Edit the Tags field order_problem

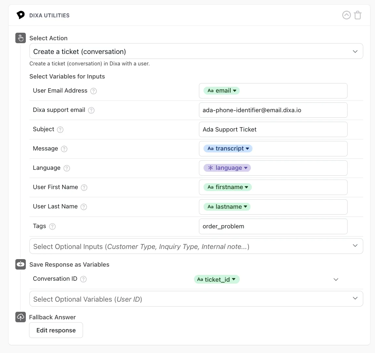[273, 226]
